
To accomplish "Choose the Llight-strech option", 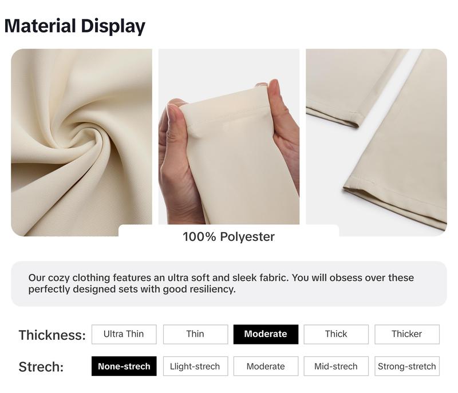I will pos(195,366).
